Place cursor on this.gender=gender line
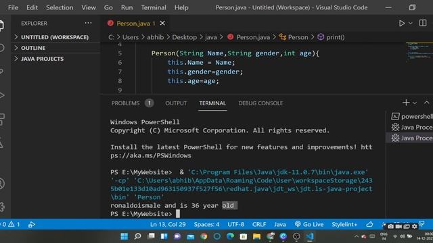The height and width of the screenshot is (243, 433). [205, 72]
